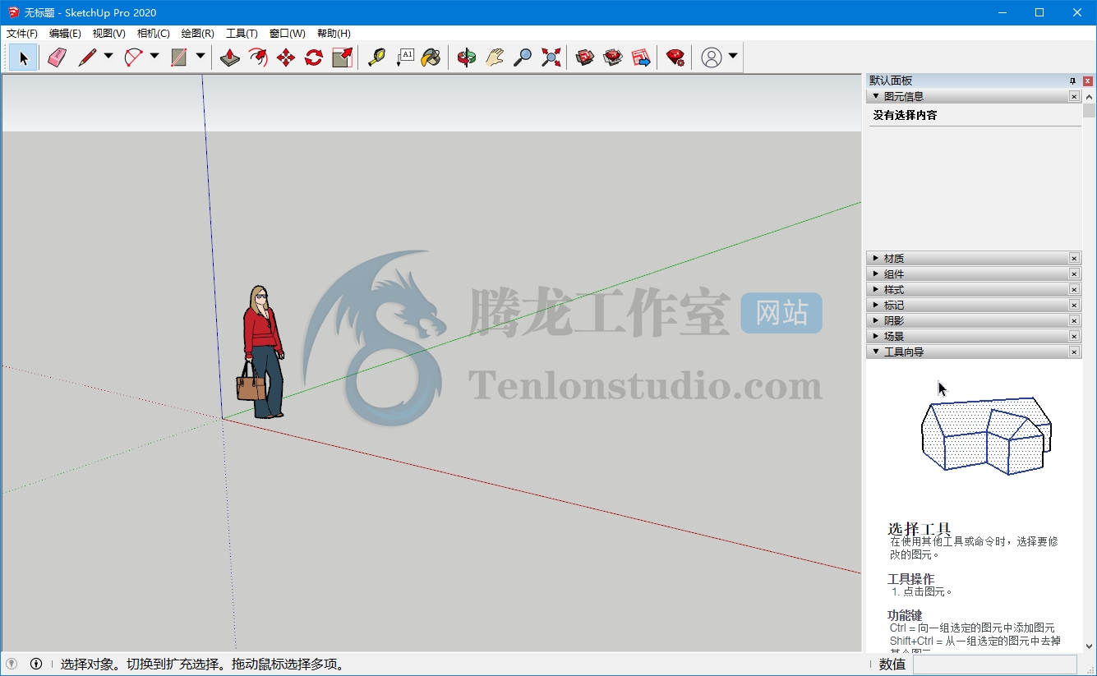Open the 视图(V) menu
The height and width of the screenshot is (676, 1097).
coord(108,34)
